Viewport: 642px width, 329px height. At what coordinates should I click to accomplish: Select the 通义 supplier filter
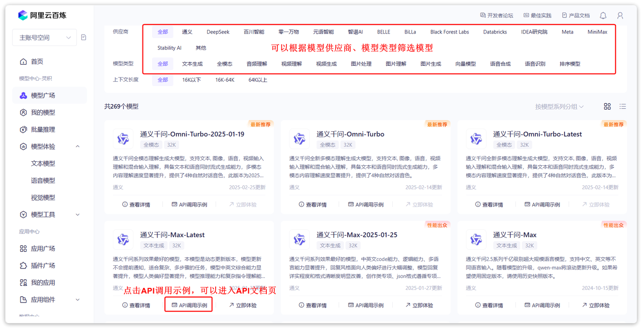tap(187, 32)
